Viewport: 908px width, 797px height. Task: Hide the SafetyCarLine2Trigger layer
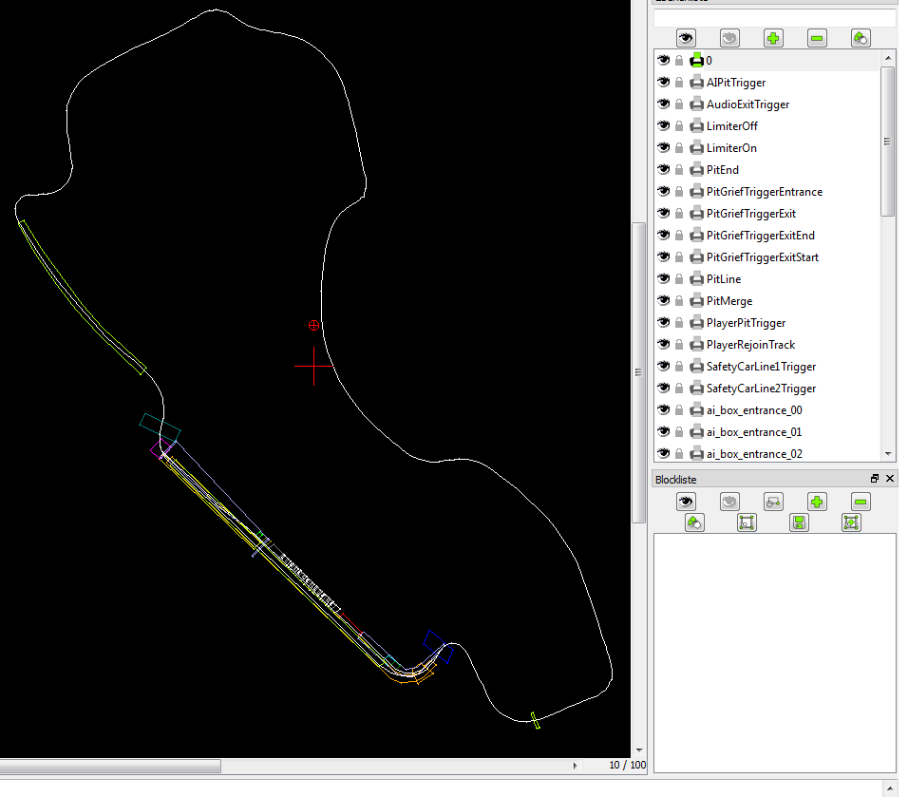[664, 389]
